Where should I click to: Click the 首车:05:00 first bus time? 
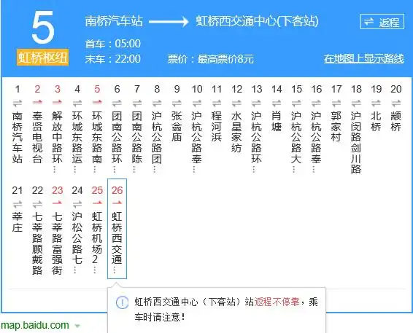point(112,44)
